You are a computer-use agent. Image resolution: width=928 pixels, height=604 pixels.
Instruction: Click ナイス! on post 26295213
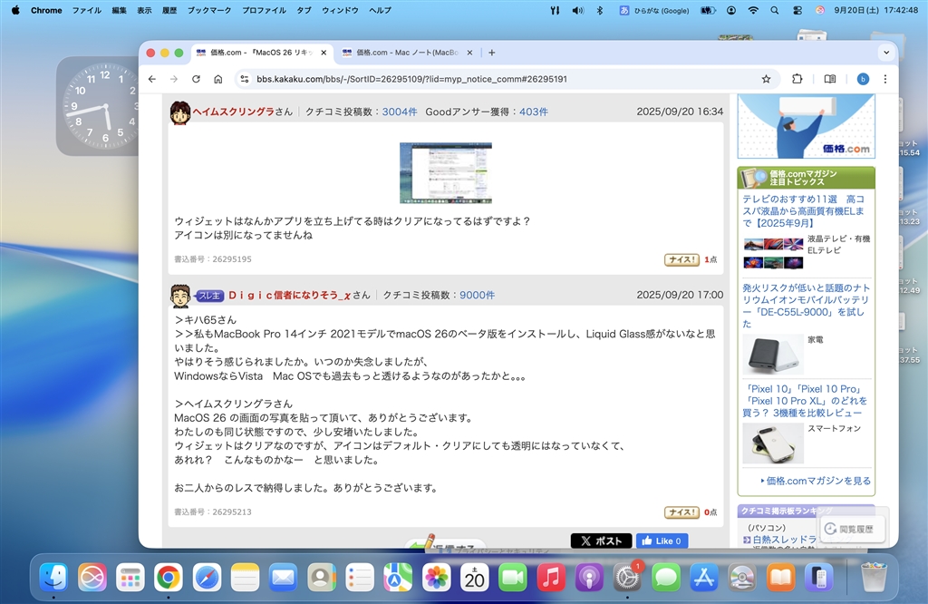[x=681, y=512]
